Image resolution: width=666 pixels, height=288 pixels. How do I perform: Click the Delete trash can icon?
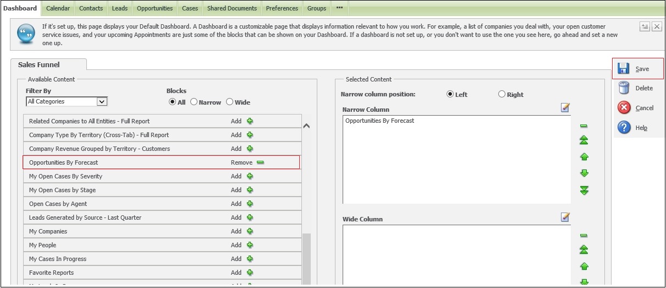coord(624,88)
